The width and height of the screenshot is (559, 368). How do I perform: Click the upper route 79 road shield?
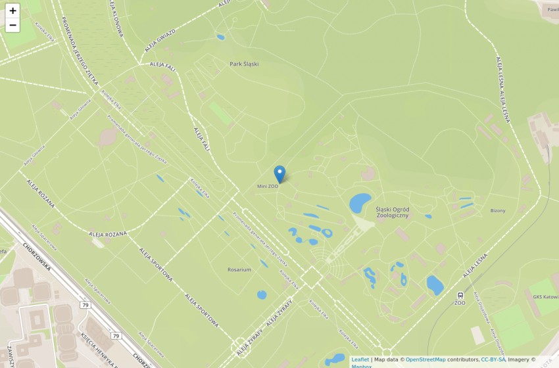point(85,305)
